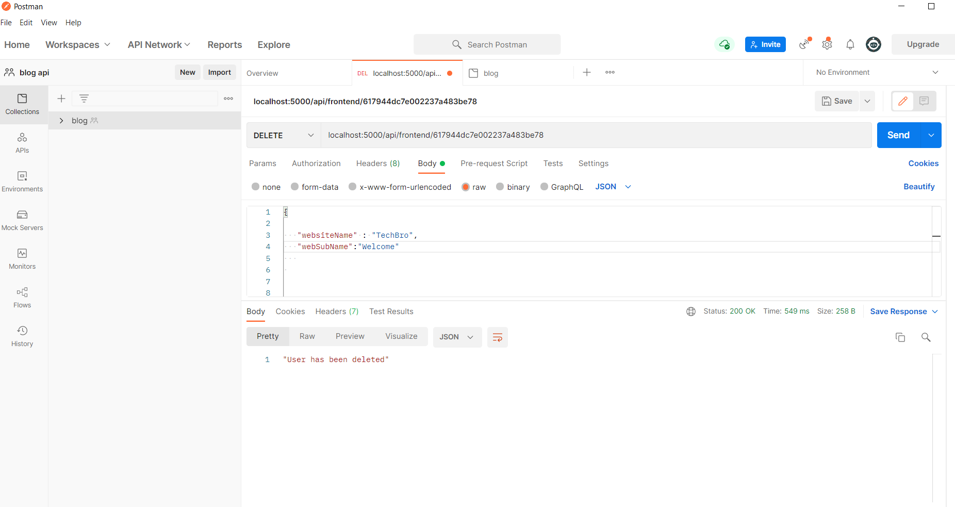Open the Send button dropdown arrow

pos(931,135)
